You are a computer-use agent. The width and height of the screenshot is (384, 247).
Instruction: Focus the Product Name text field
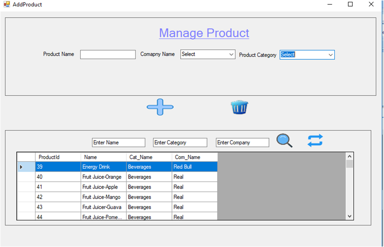[108, 54]
